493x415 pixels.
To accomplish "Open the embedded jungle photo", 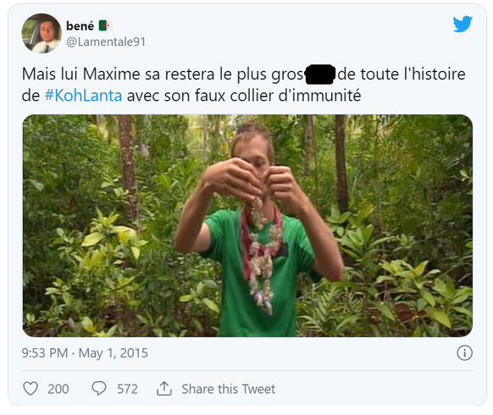I will [247, 226].
